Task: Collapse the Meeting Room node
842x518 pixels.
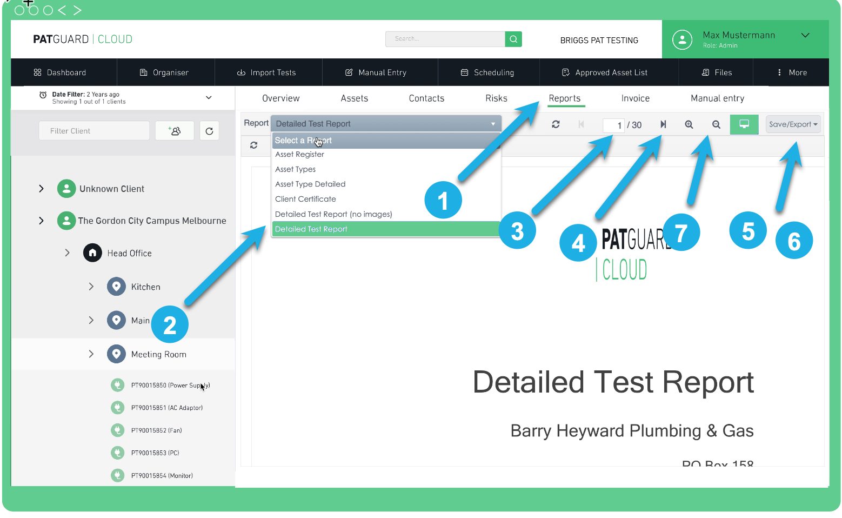Action: 91,354
